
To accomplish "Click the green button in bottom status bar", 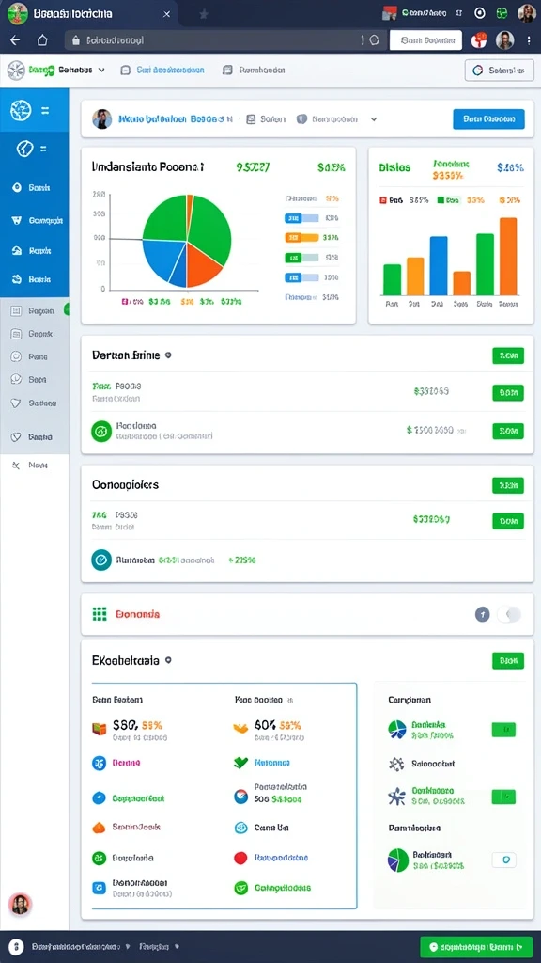I will click(x=476, y=946).
